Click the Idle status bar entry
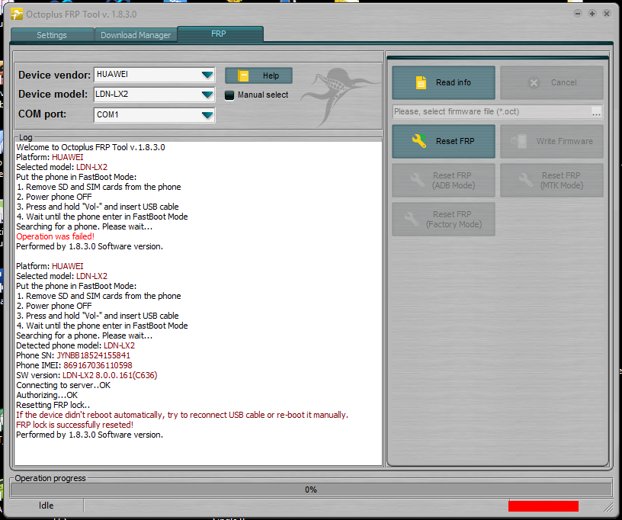622x520 pixels. point(46,506)
